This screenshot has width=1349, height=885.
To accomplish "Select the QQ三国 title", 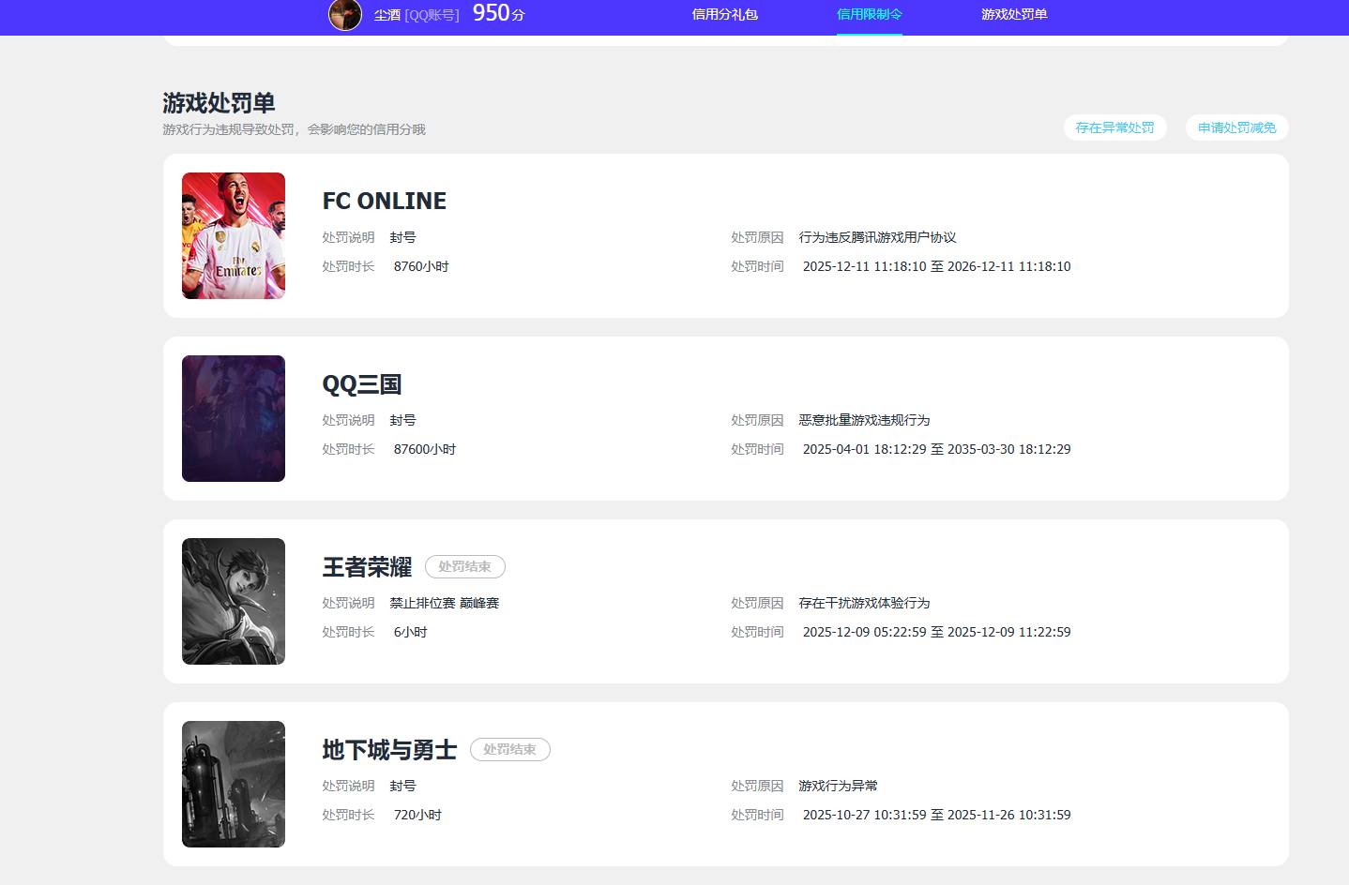I will (x=362, y=383).
